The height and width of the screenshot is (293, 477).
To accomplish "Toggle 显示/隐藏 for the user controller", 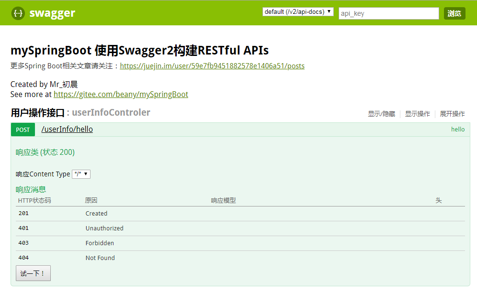I will click(381, 114).
